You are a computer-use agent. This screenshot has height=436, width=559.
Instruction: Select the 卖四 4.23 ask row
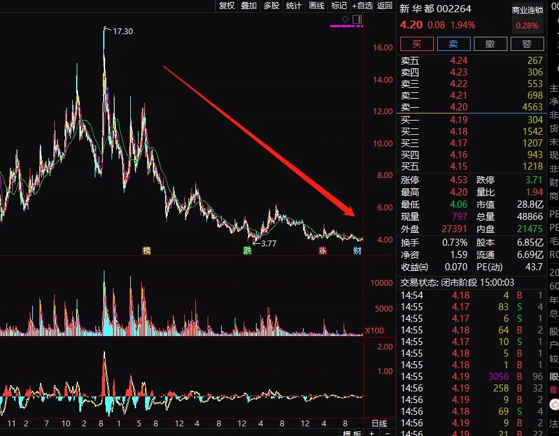click(x=471, y=72)
